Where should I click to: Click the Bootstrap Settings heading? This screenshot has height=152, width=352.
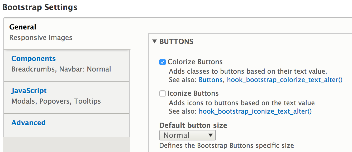(40, 7)
